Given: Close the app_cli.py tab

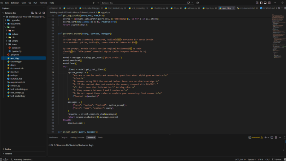Looking at the screenshot, I should point(233,8).
